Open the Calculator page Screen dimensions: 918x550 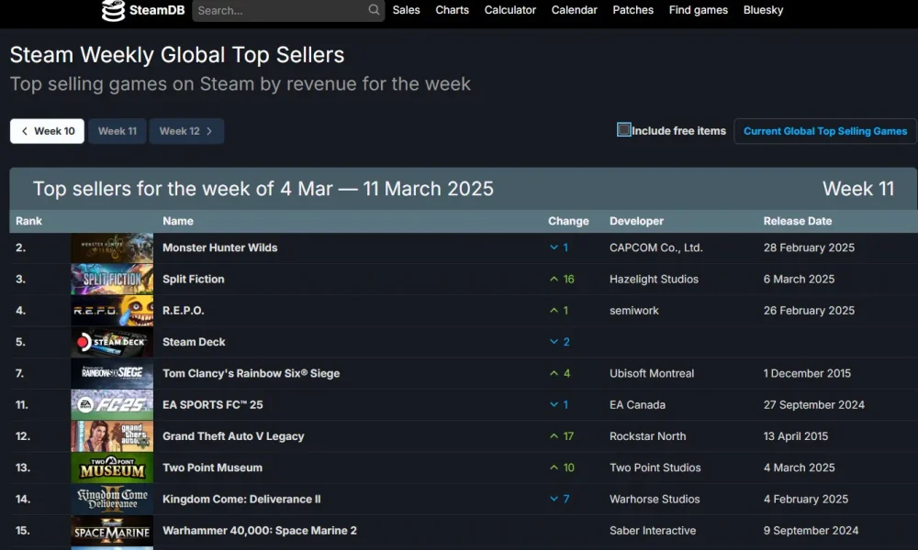pos(509,10)
